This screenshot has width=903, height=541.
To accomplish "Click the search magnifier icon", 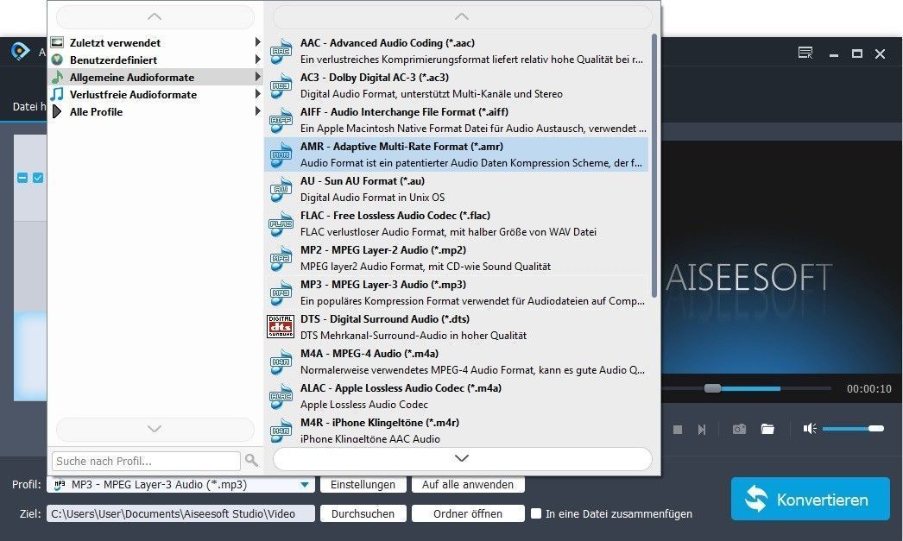I will (x=251, y=461).
